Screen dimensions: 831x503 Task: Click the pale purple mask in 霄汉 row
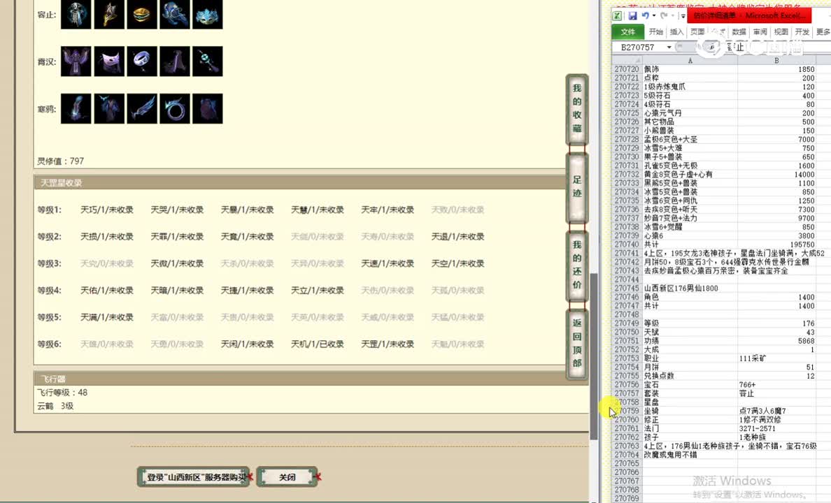[x=108, y=61]
